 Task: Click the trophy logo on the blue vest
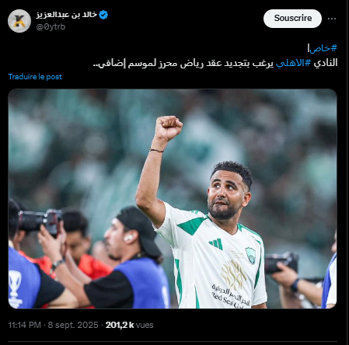pyautogui.click(x=15, y=288)
